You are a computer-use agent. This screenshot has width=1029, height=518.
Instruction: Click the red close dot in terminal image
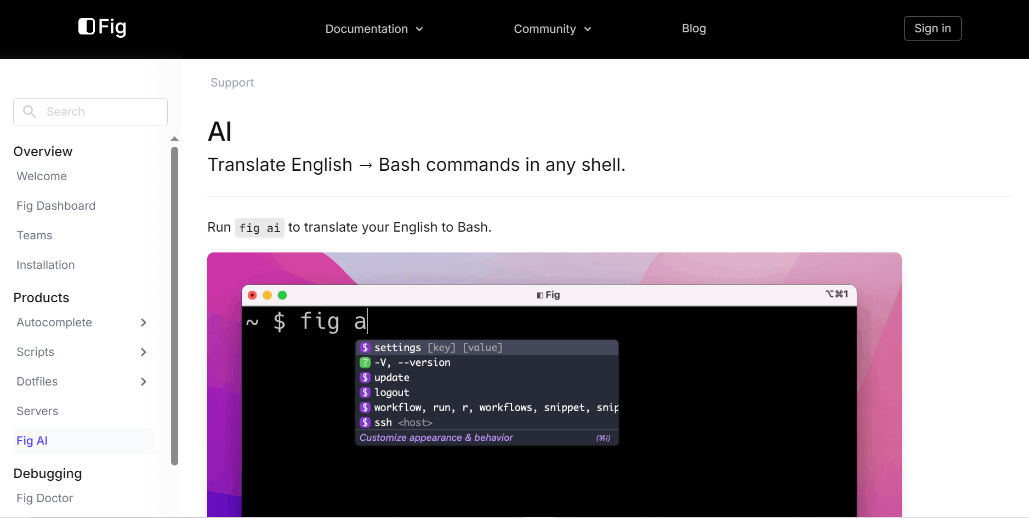(252, 295)
